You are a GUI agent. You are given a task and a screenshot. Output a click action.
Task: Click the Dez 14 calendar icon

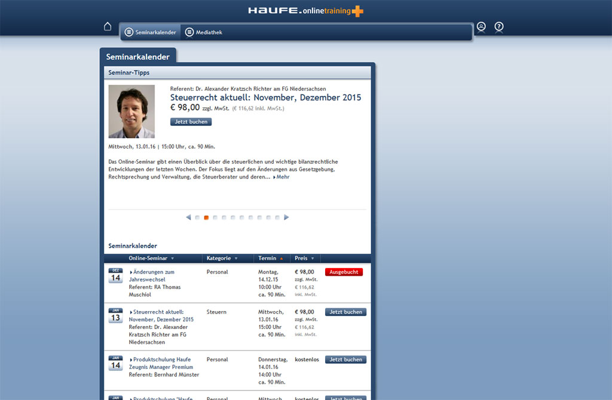[115, 276]
